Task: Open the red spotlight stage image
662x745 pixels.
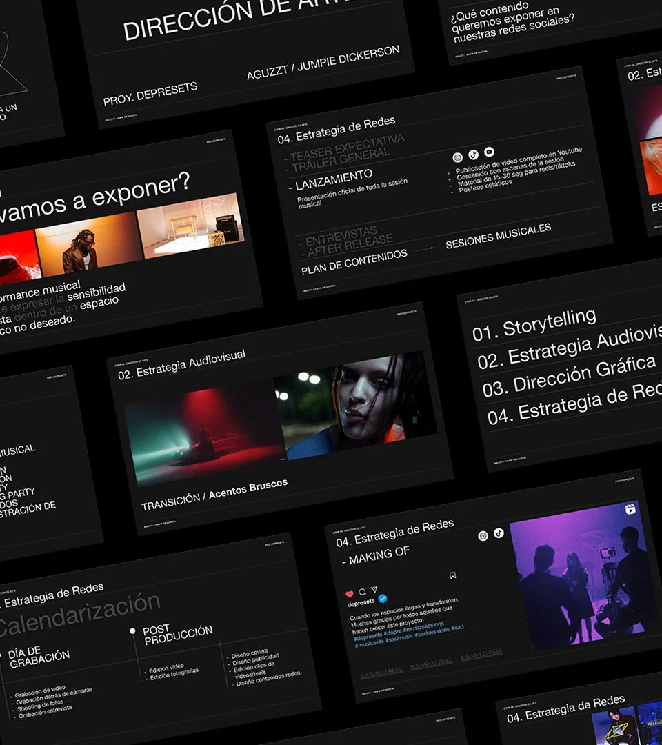Action: click(204, 433)
